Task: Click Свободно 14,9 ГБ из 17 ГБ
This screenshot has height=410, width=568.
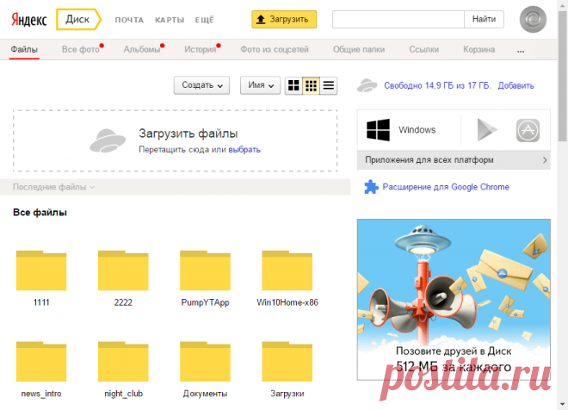Action: (x=437, y=85)
